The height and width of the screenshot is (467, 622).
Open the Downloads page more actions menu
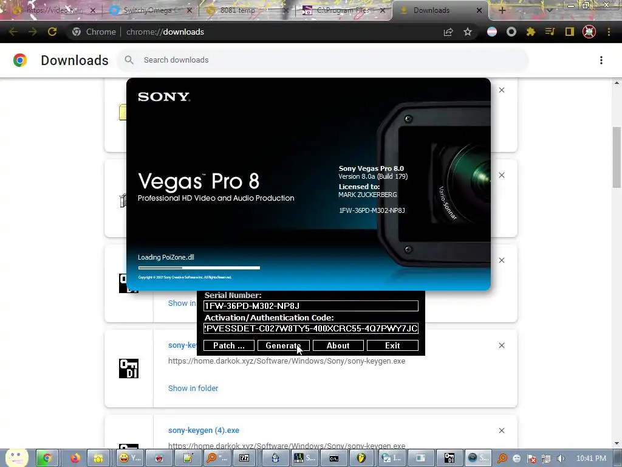(601, 60)
